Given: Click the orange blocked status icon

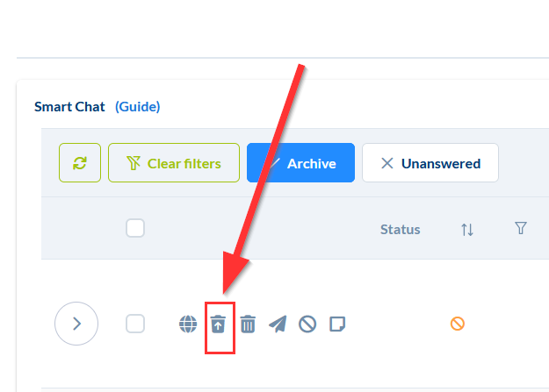Looking at the screenshot, I should 457,324.
